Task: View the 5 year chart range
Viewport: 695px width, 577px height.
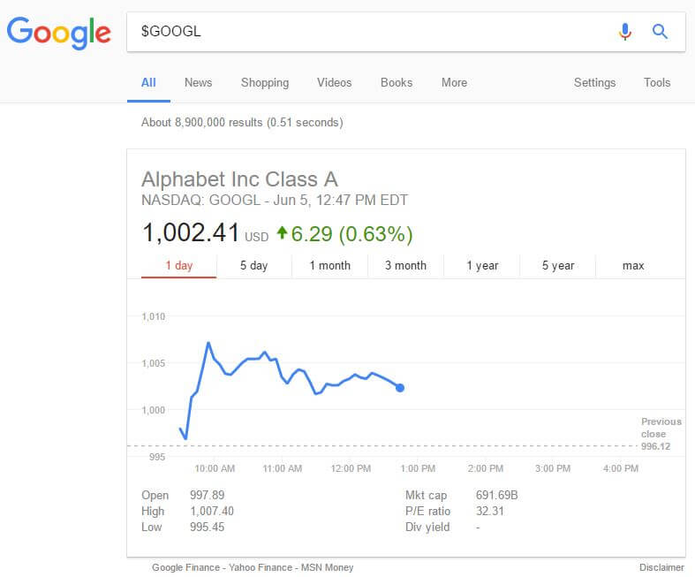Action: tap(558, 265)
